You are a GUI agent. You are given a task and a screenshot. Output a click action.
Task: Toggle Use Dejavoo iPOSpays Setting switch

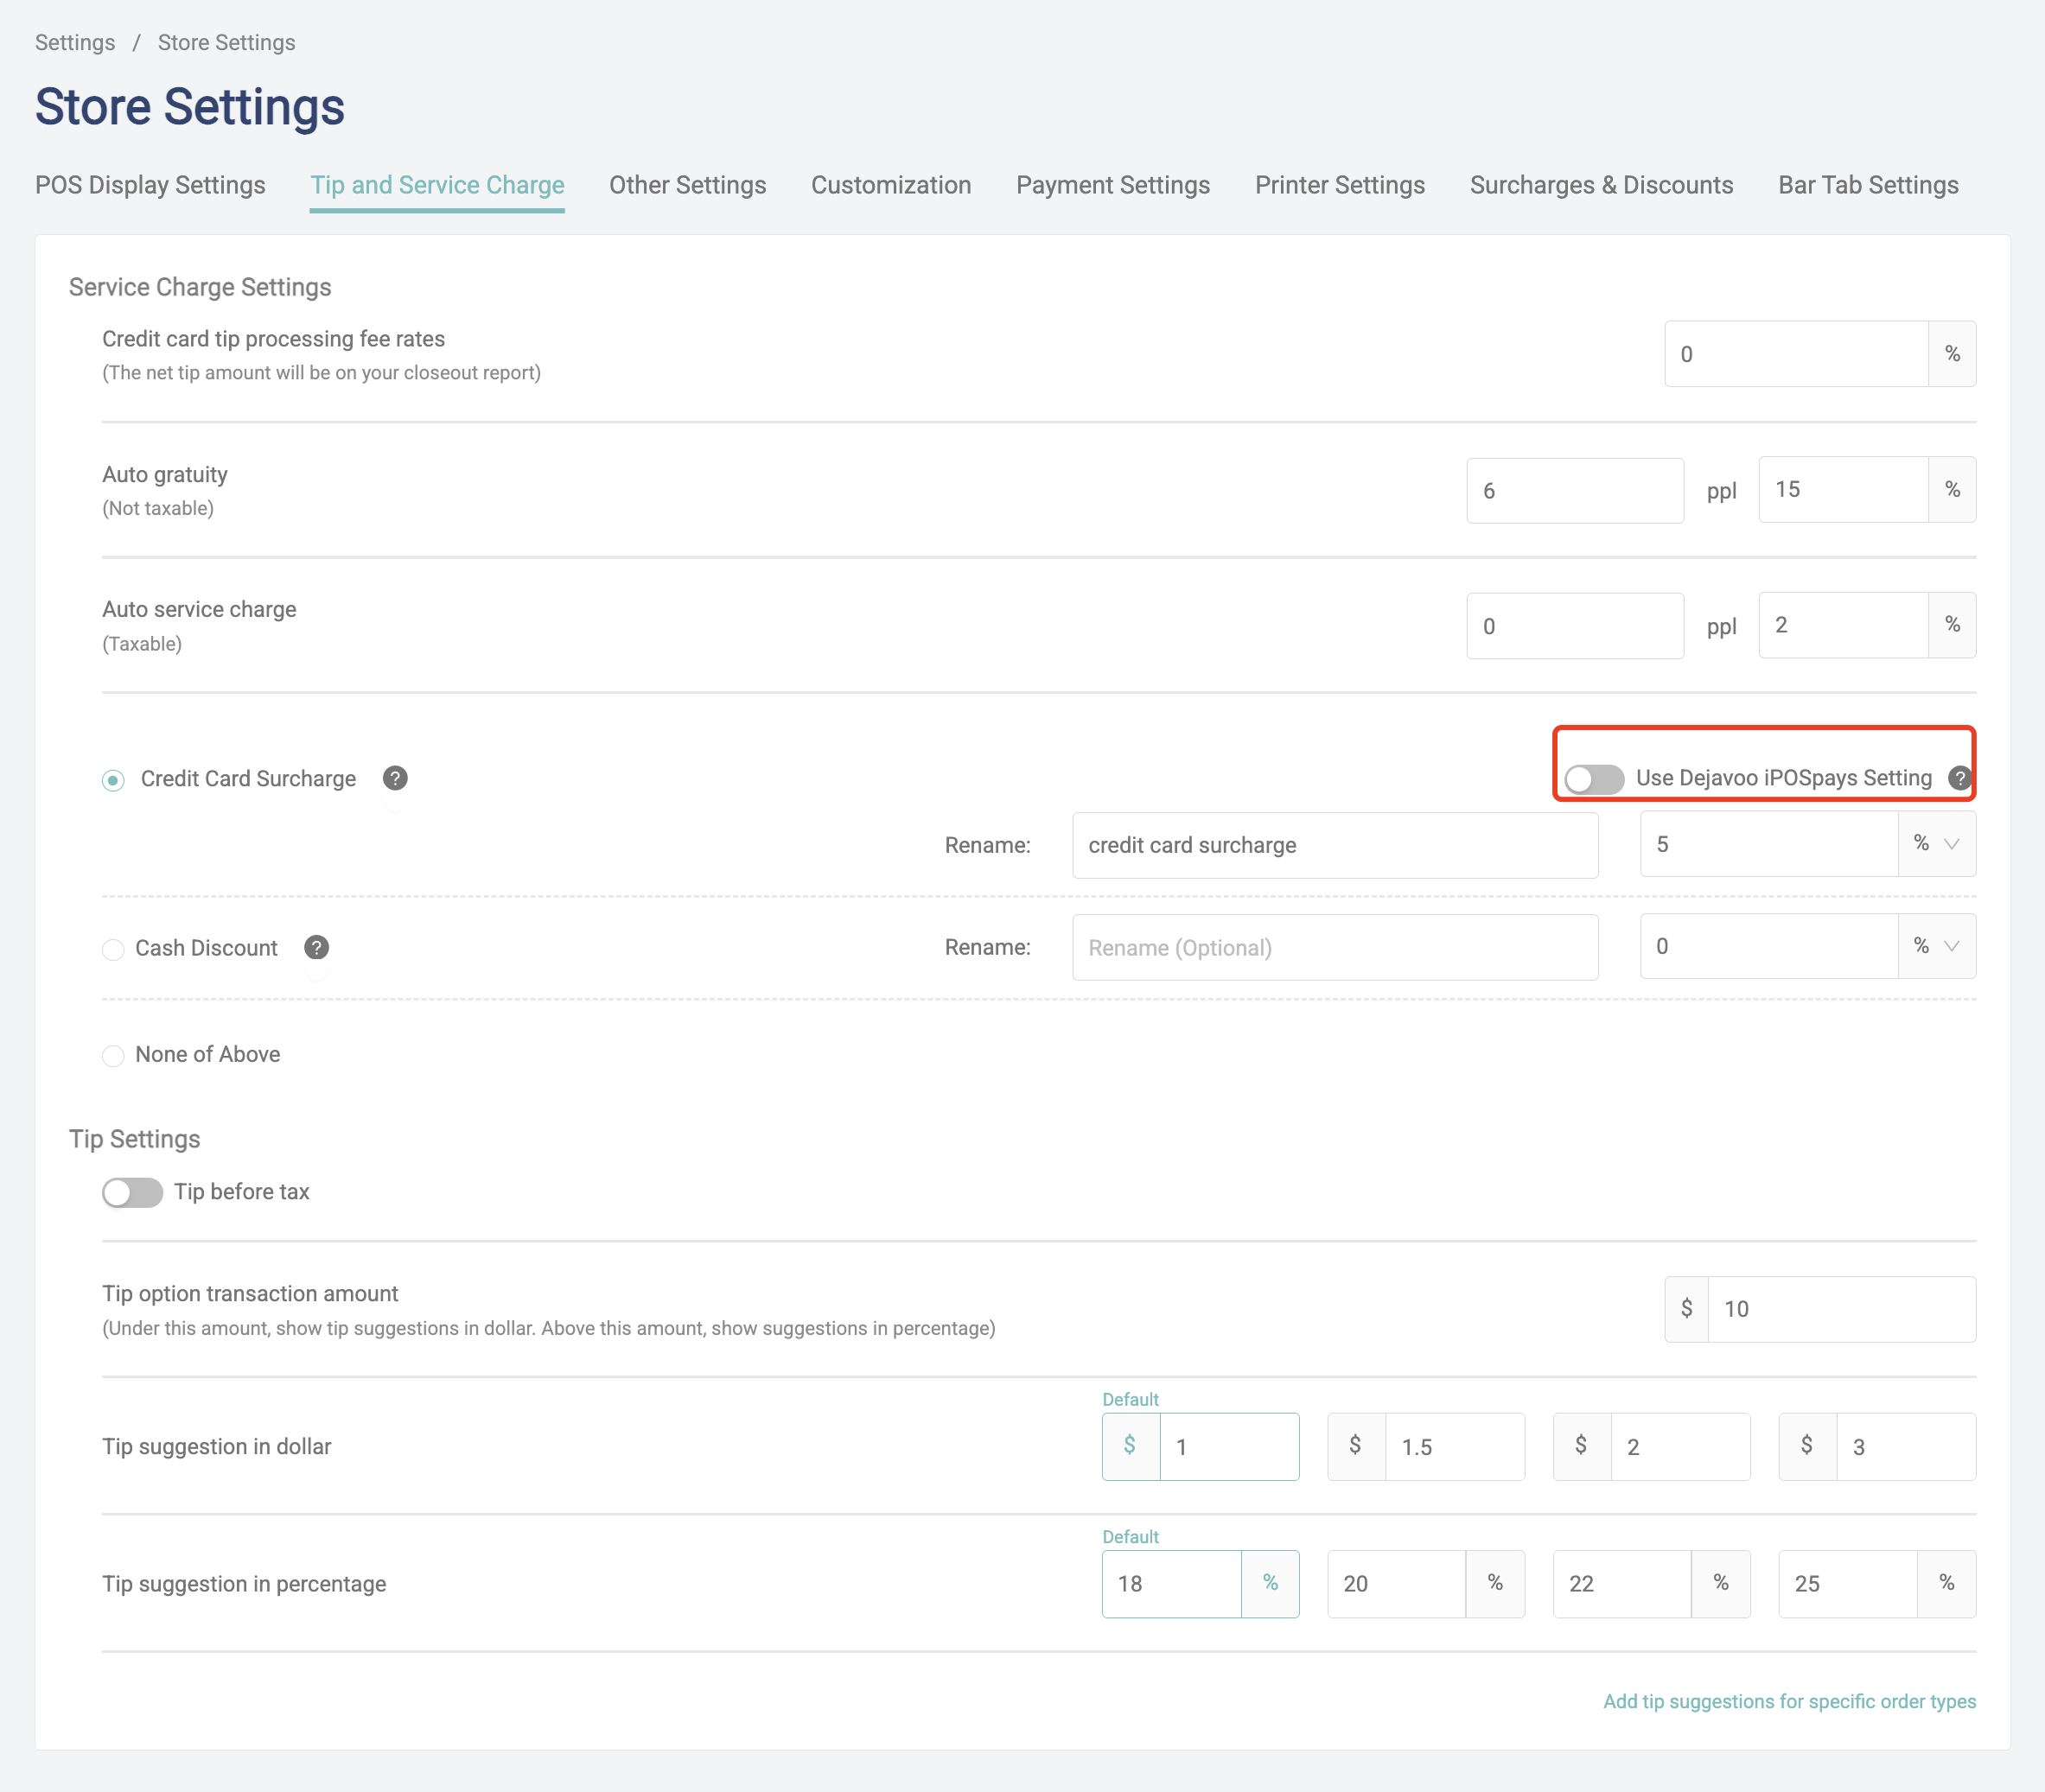click(1594, 779)
